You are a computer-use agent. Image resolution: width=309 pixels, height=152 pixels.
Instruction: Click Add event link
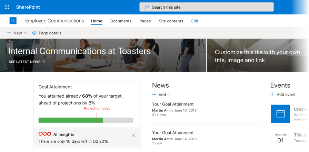coord(286,95)
